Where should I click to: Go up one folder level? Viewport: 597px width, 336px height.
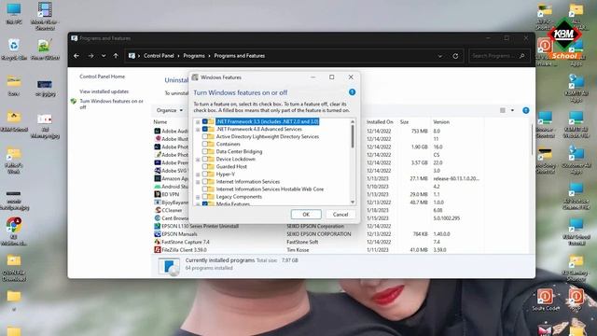[x=116, y=56]
